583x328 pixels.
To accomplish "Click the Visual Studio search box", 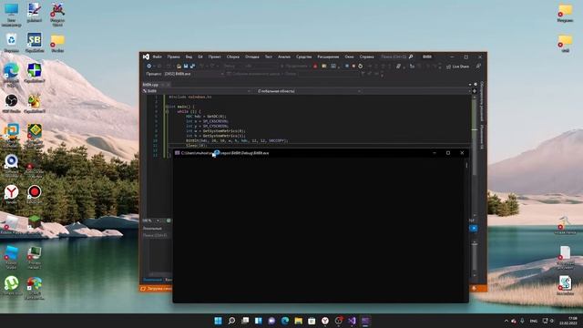I will click(x=397, y=56).
